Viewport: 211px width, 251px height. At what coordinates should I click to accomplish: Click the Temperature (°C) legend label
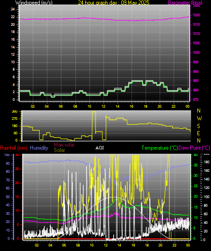pos(159,148)
